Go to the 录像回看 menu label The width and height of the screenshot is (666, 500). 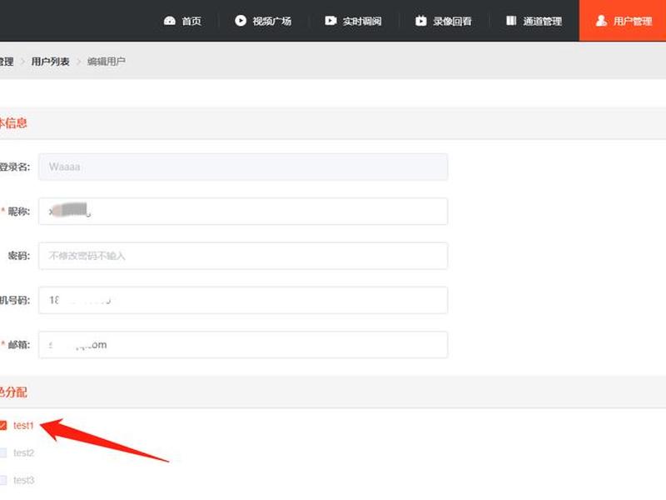click(x=452, y=21)
